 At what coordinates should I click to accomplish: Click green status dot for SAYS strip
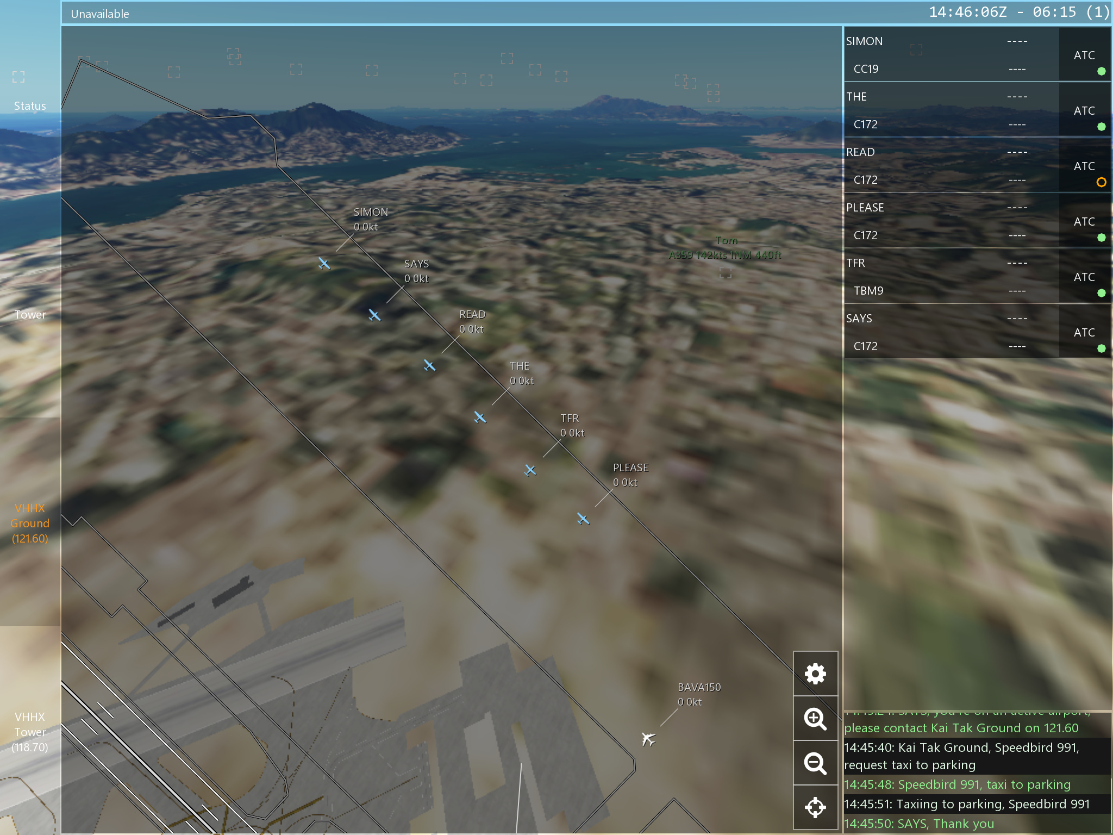[x=1101, y=348]
